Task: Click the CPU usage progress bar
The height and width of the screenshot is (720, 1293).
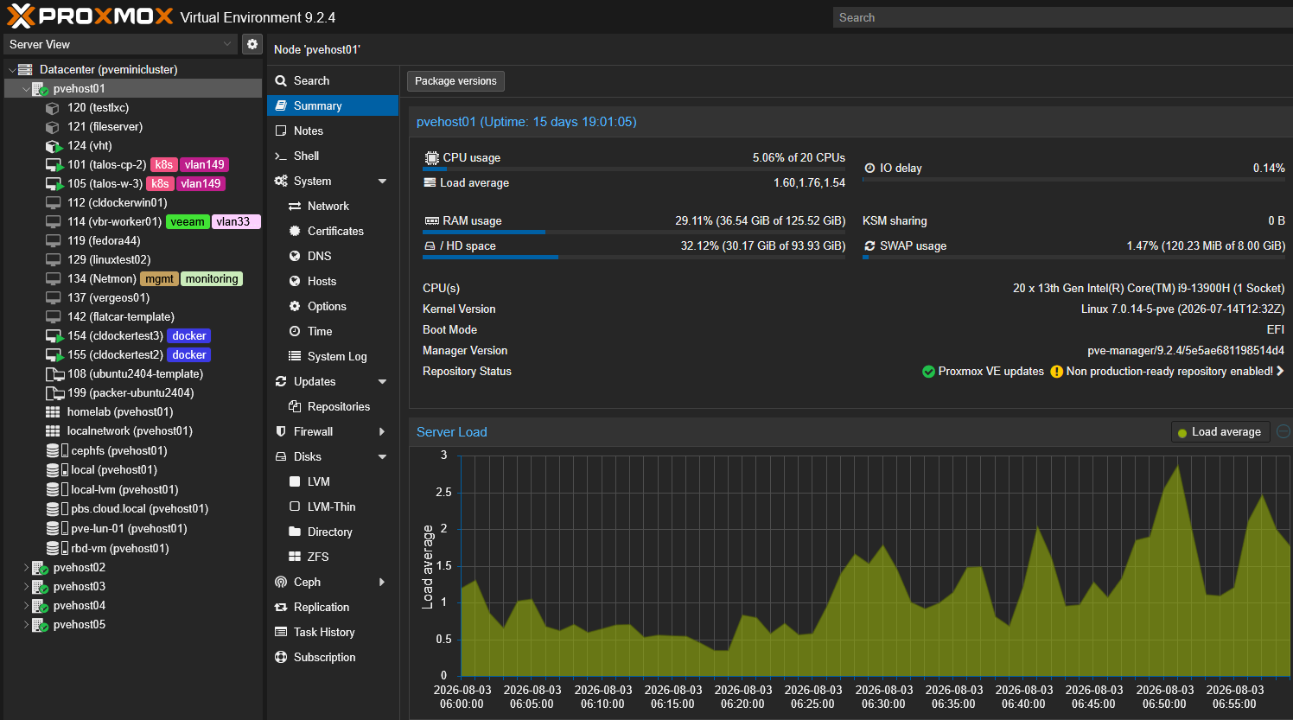Action: pos(634,169)
